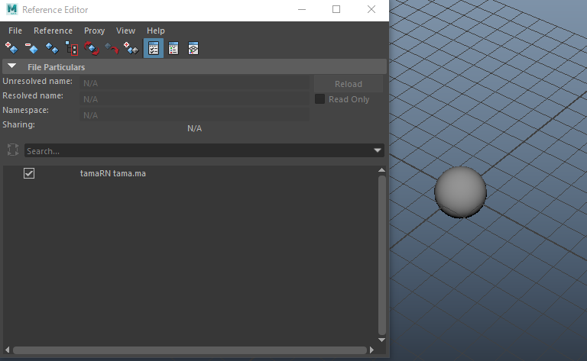Click the Namespace field

194,114
